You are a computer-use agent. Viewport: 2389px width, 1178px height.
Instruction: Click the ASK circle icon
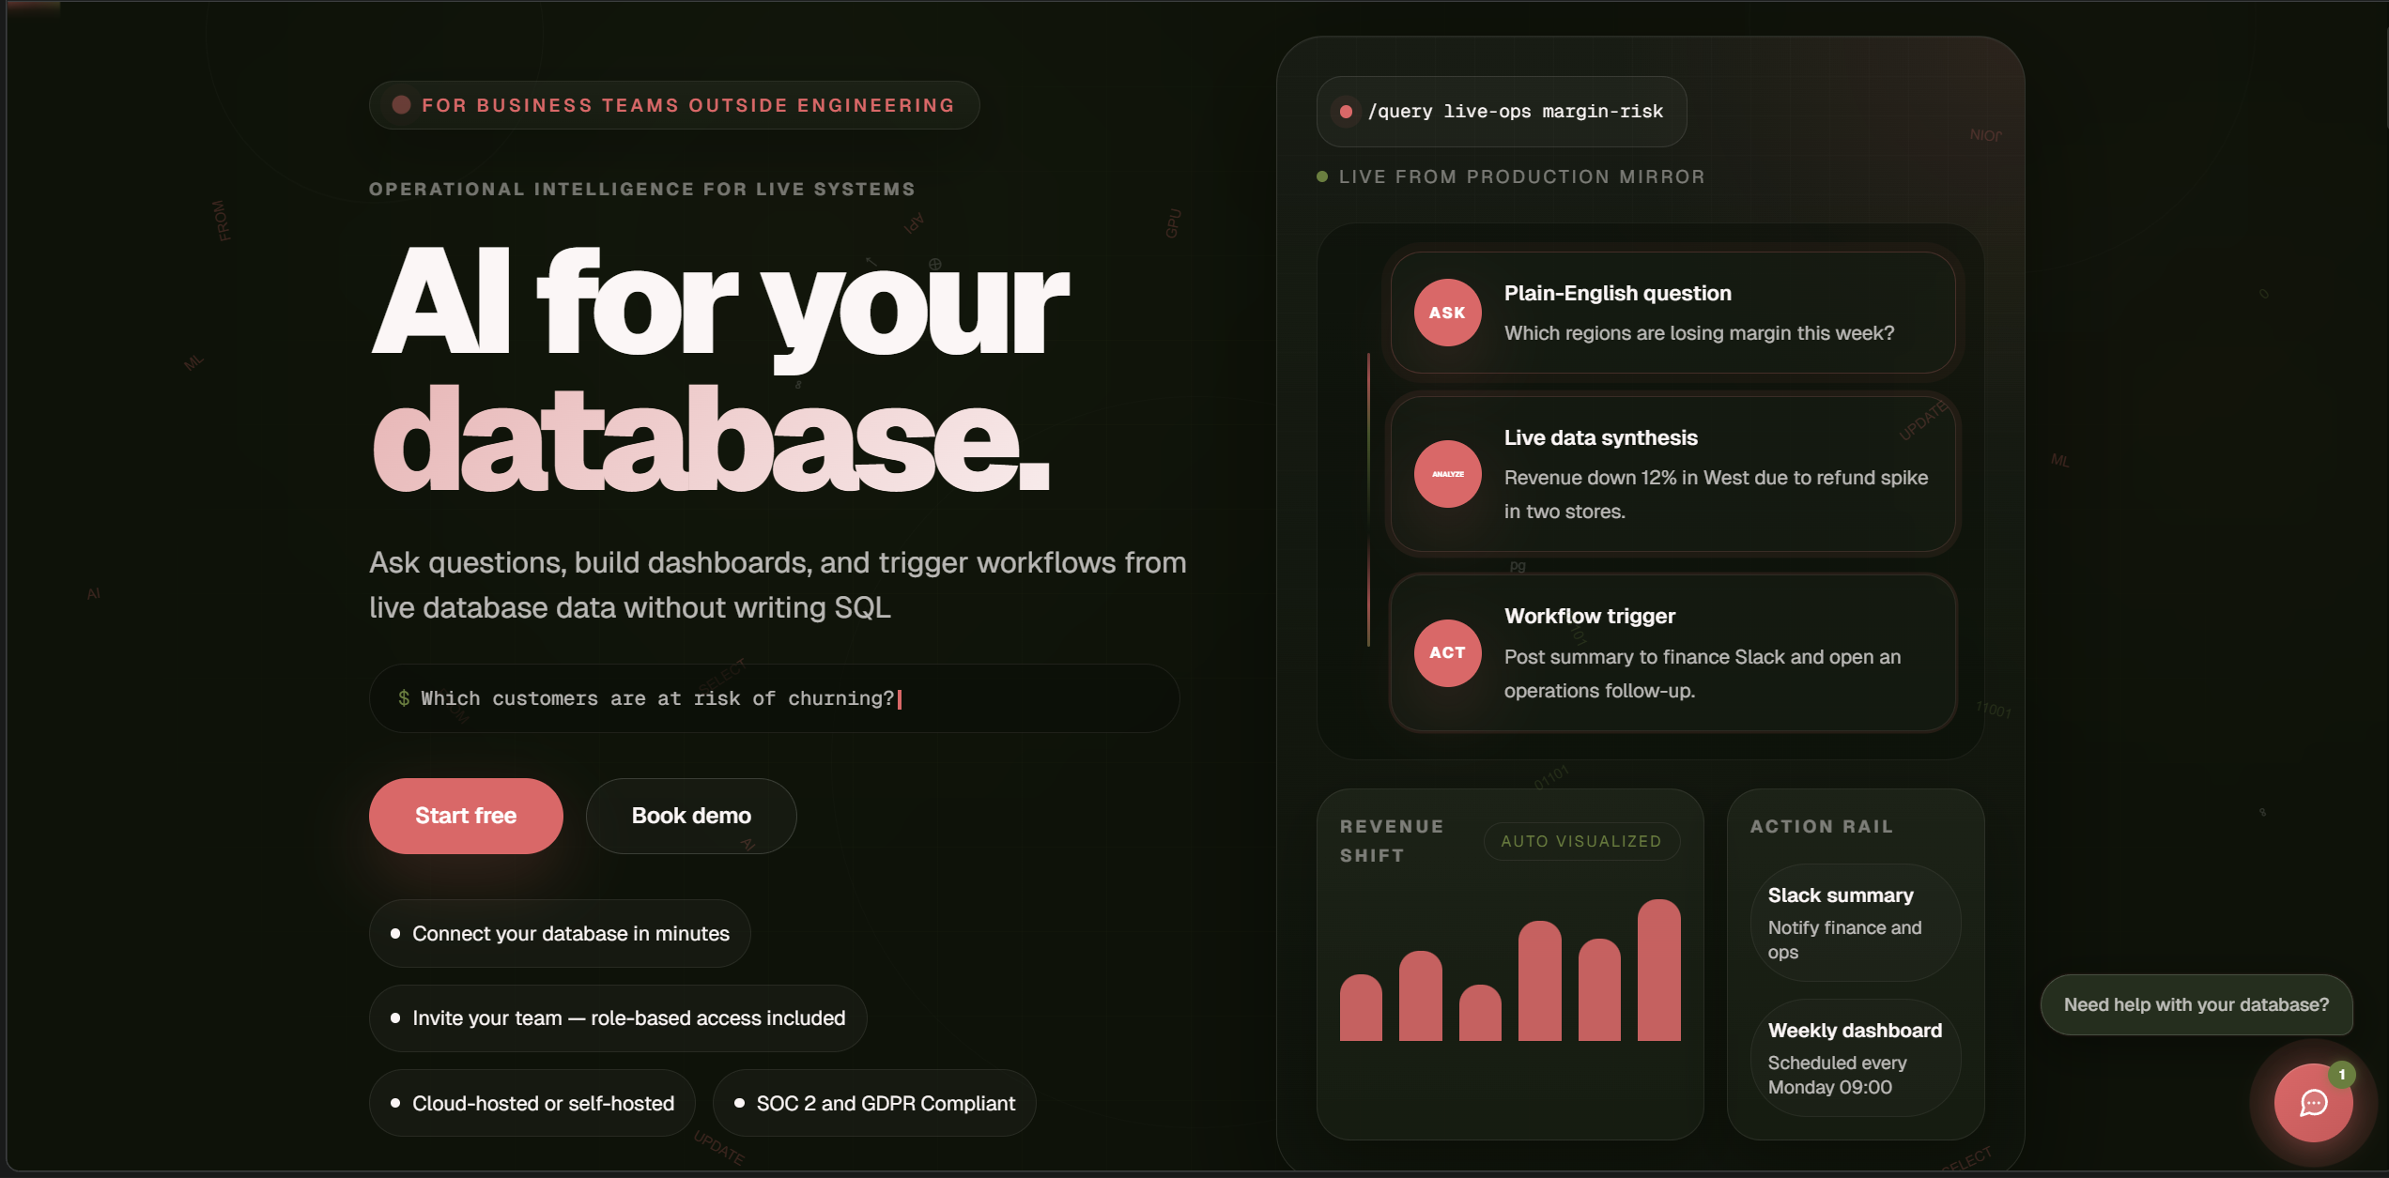[x=1447, y=313]
